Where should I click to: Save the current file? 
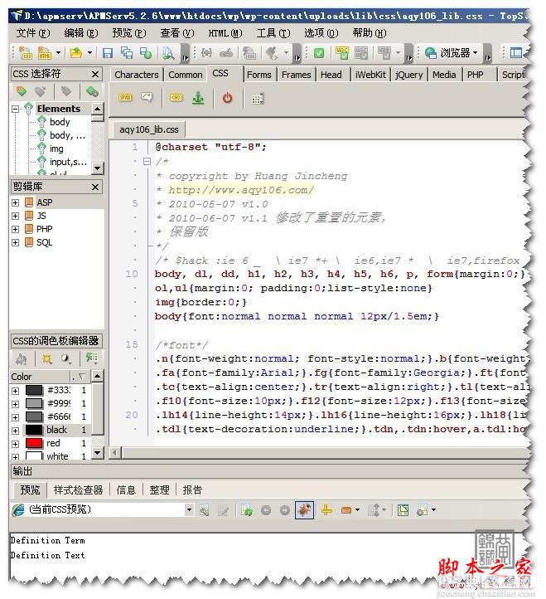[x=108, y=53]
